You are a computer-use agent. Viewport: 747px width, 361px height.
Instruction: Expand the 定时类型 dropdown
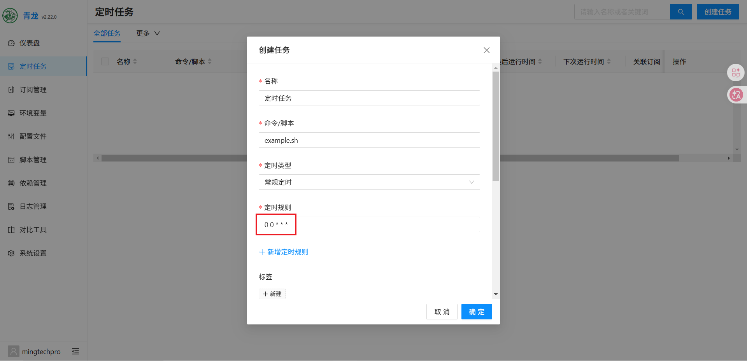click(x=369, y=182)
